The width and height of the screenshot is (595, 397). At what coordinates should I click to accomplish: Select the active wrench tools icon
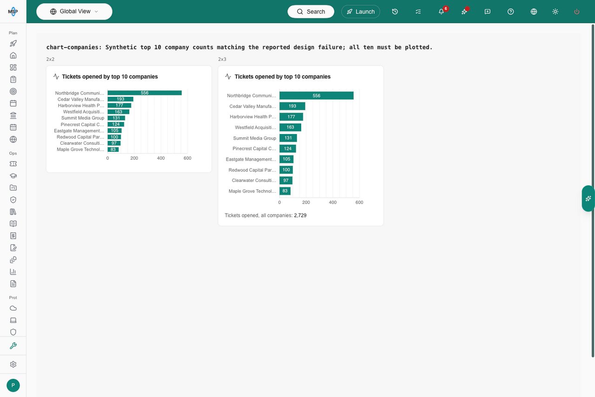[x=13, y=346]
